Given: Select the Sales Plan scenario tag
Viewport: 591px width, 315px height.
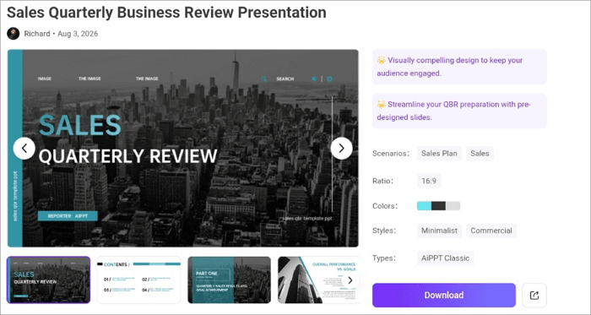Looking at the screenshot, I should point(439,154).
